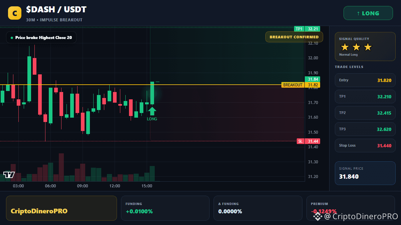Click the tallest green candle near 32.00

coord(29,79)
